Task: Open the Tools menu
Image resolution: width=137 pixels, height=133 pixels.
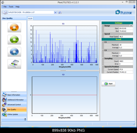Action: point(11,7)
